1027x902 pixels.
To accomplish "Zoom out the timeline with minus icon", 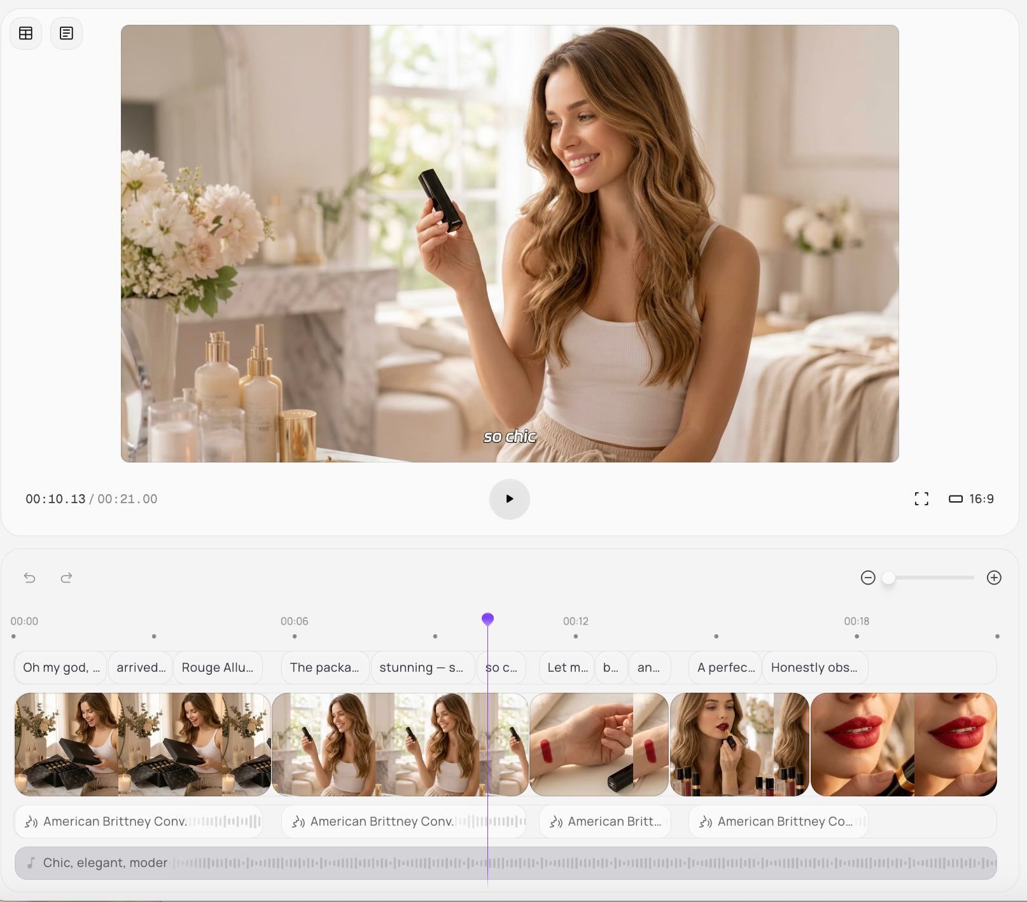I will 868,578.
